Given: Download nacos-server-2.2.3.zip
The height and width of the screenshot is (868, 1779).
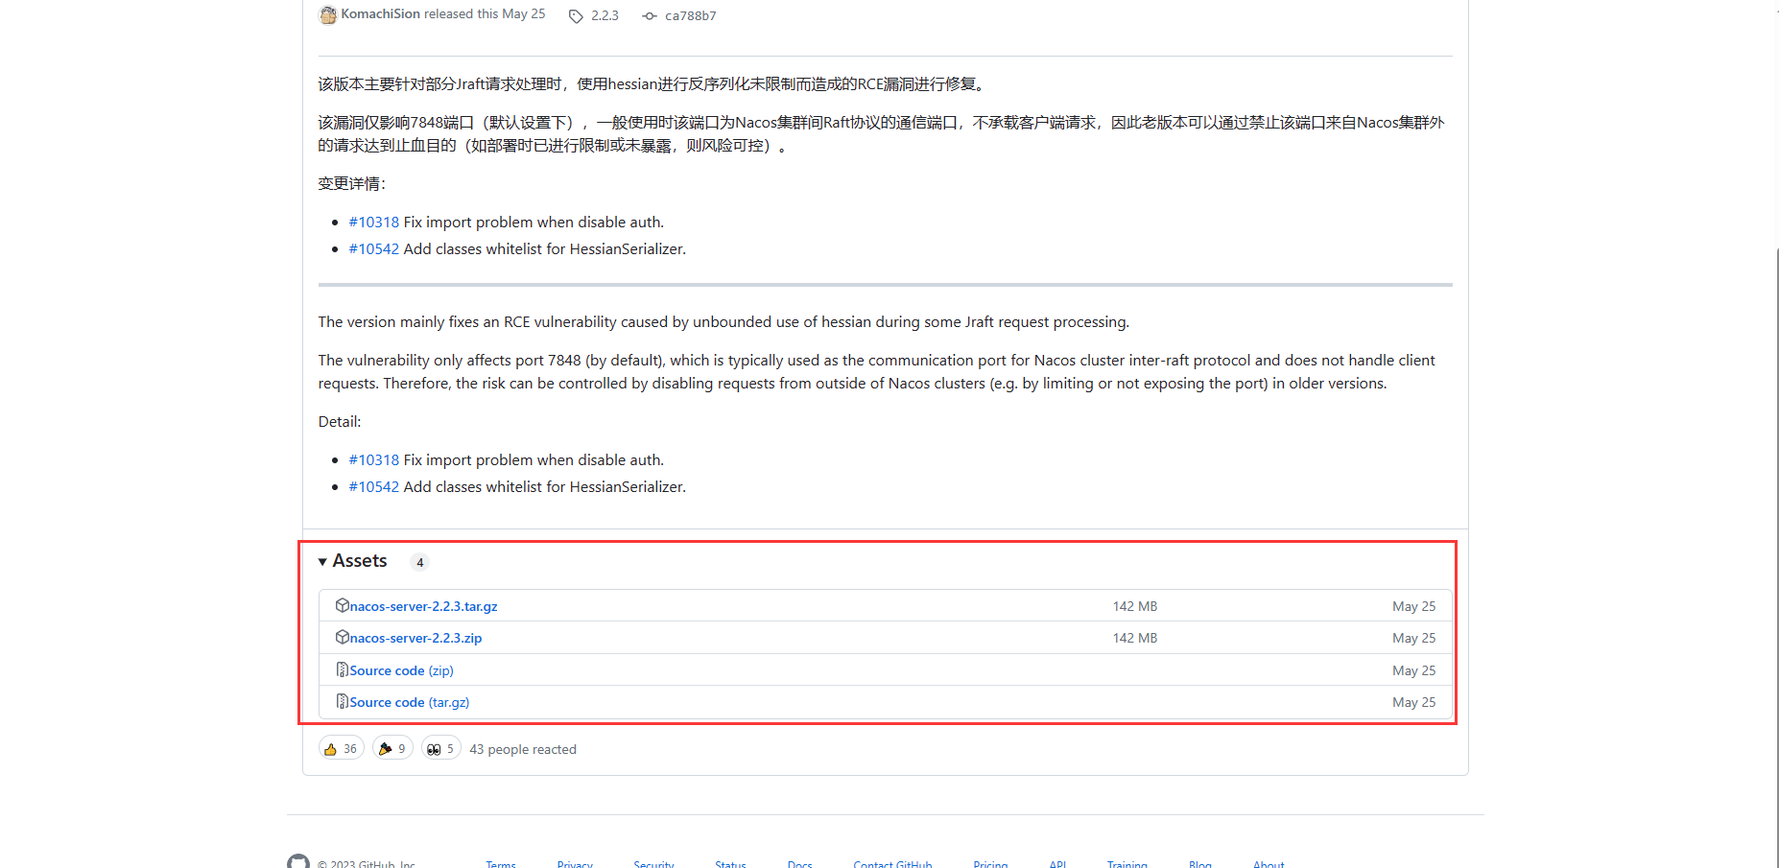Looking at the screenshot, I should click(415, 638).
